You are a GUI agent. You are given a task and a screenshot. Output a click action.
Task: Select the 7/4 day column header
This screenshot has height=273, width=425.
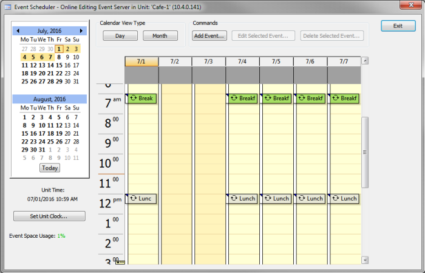pyautogui.click(x=242, y=61)
